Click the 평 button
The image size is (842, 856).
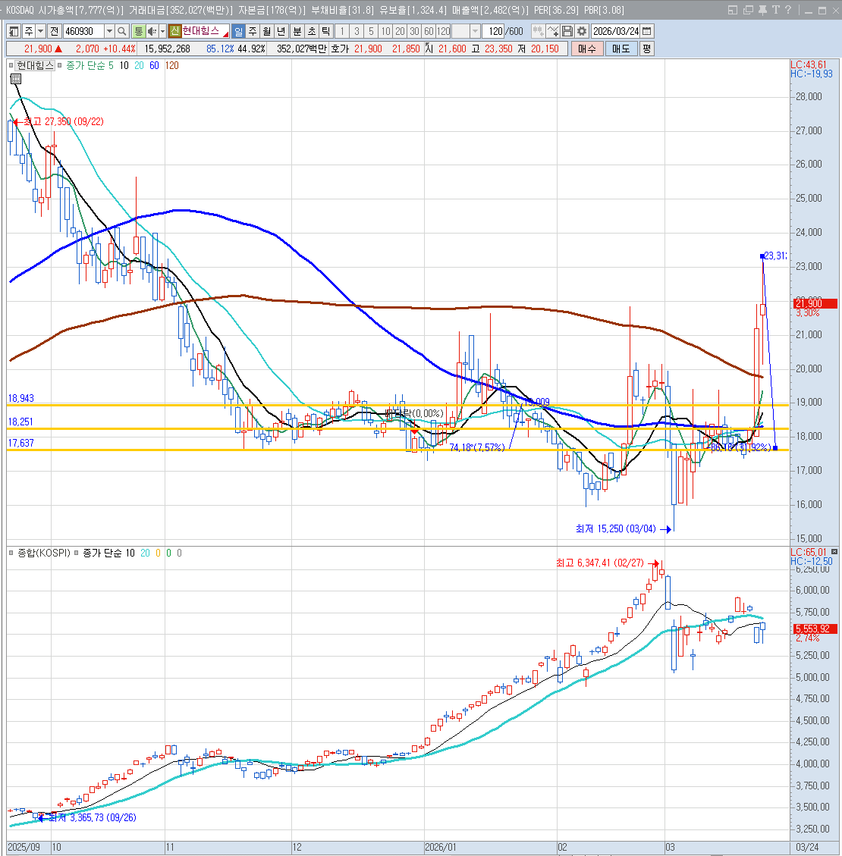click(x=646, y=49)
